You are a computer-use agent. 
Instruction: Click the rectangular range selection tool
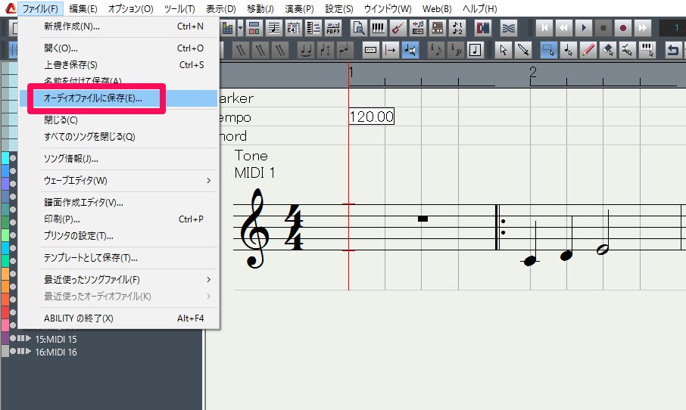coord(548,50)
